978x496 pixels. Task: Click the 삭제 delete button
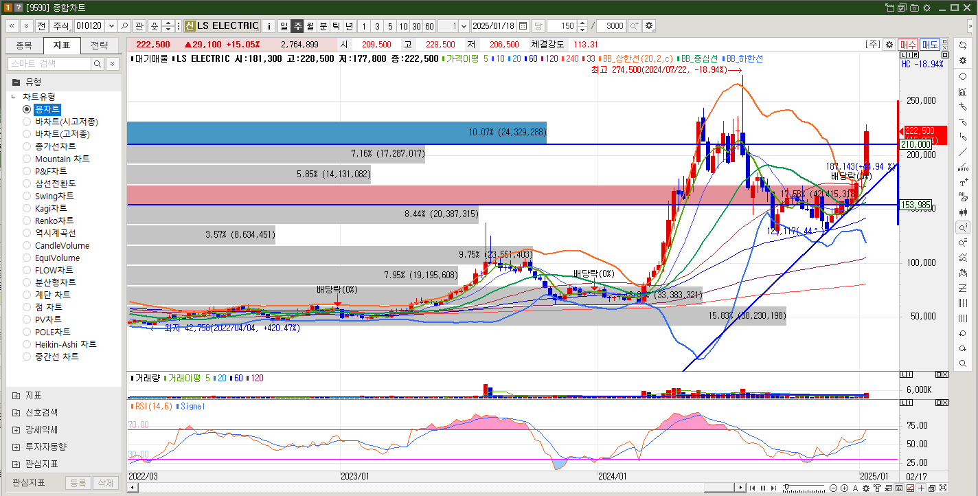point(105,483)
